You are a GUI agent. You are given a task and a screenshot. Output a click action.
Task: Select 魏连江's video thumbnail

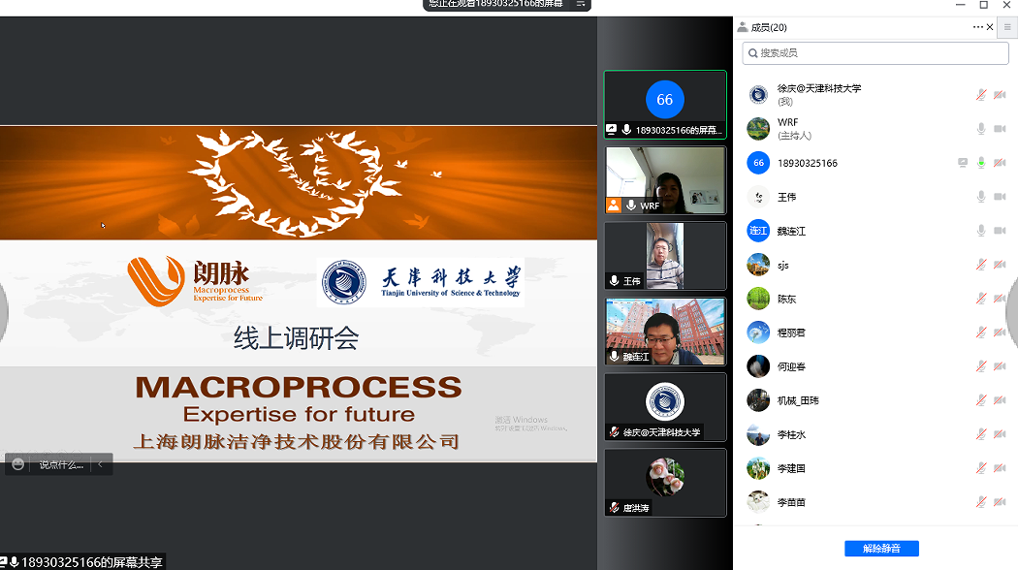pyautogui.click(x=665, y=332)
